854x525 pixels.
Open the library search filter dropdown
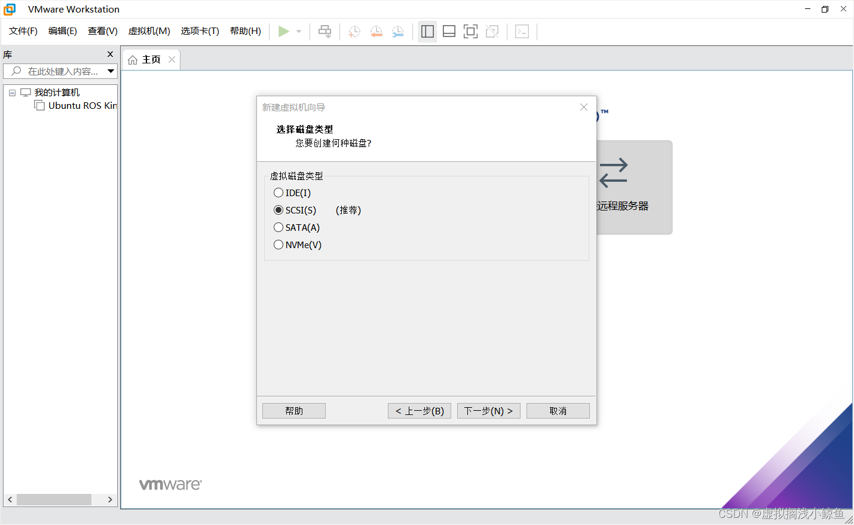coord(111,71)
